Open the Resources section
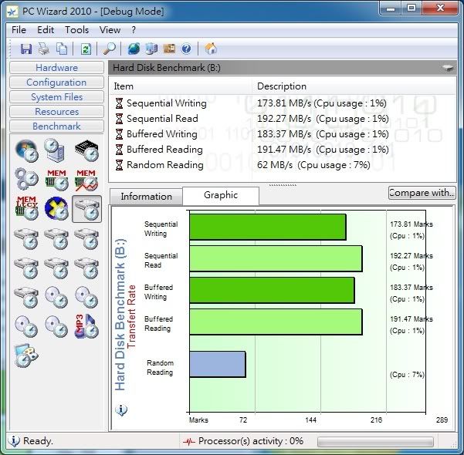Image resolution: width=464 pixels, height=455 pixels. coord(56,112)
